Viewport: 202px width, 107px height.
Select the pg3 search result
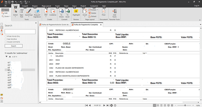click(x=9, y=65)
